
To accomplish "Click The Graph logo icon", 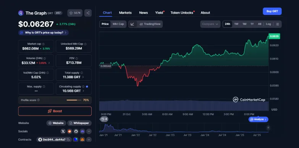I will 21,13.
